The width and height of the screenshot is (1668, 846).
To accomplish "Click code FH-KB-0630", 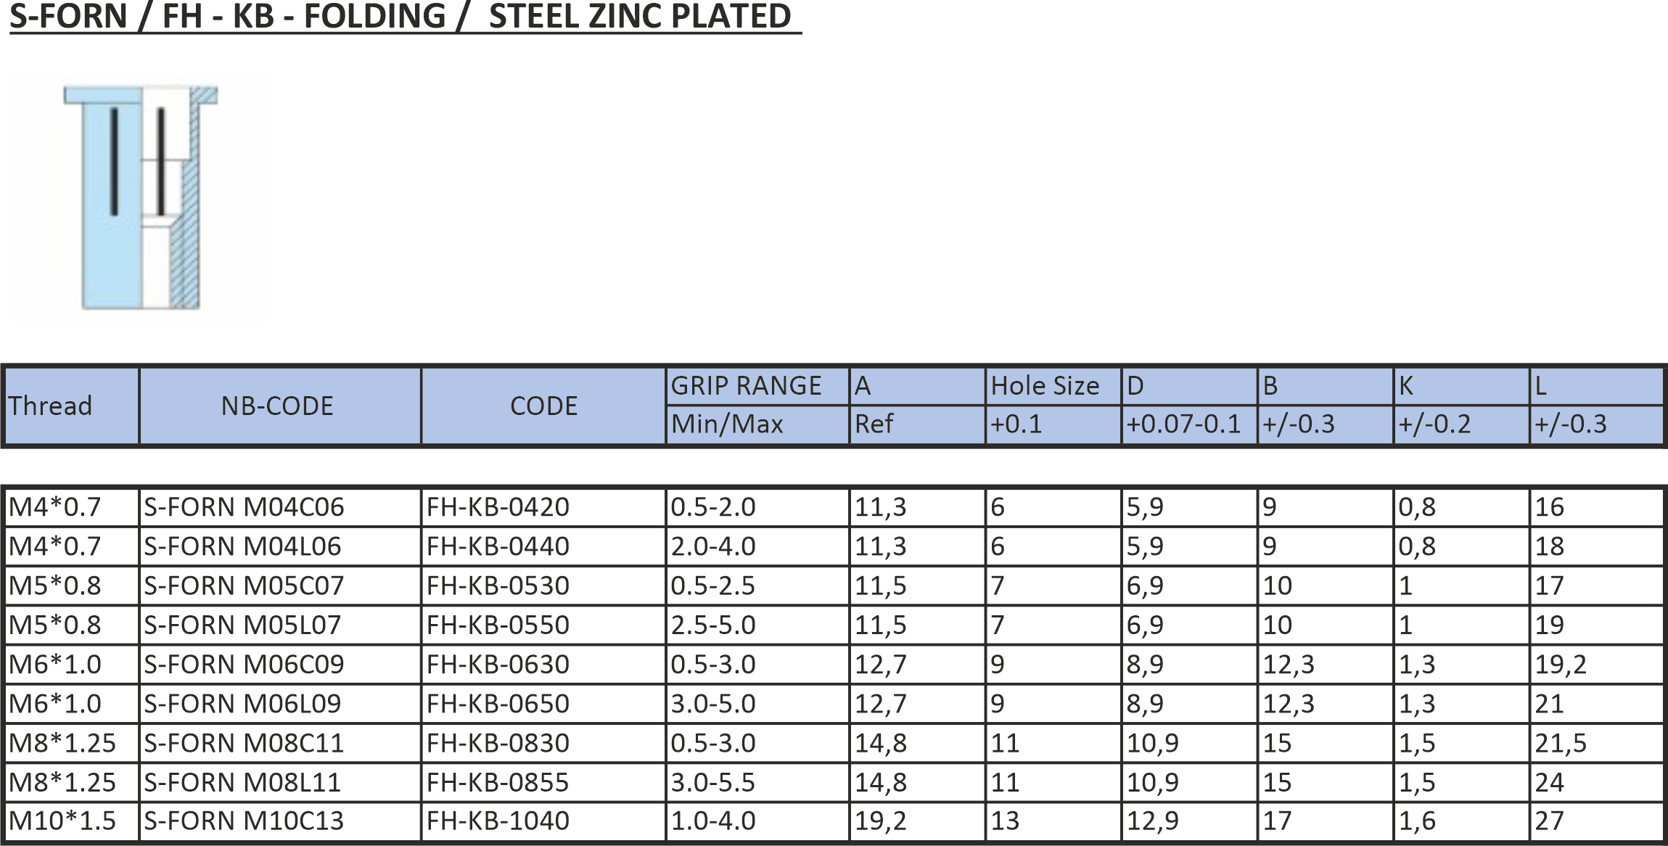I will [x=543, y=664].
